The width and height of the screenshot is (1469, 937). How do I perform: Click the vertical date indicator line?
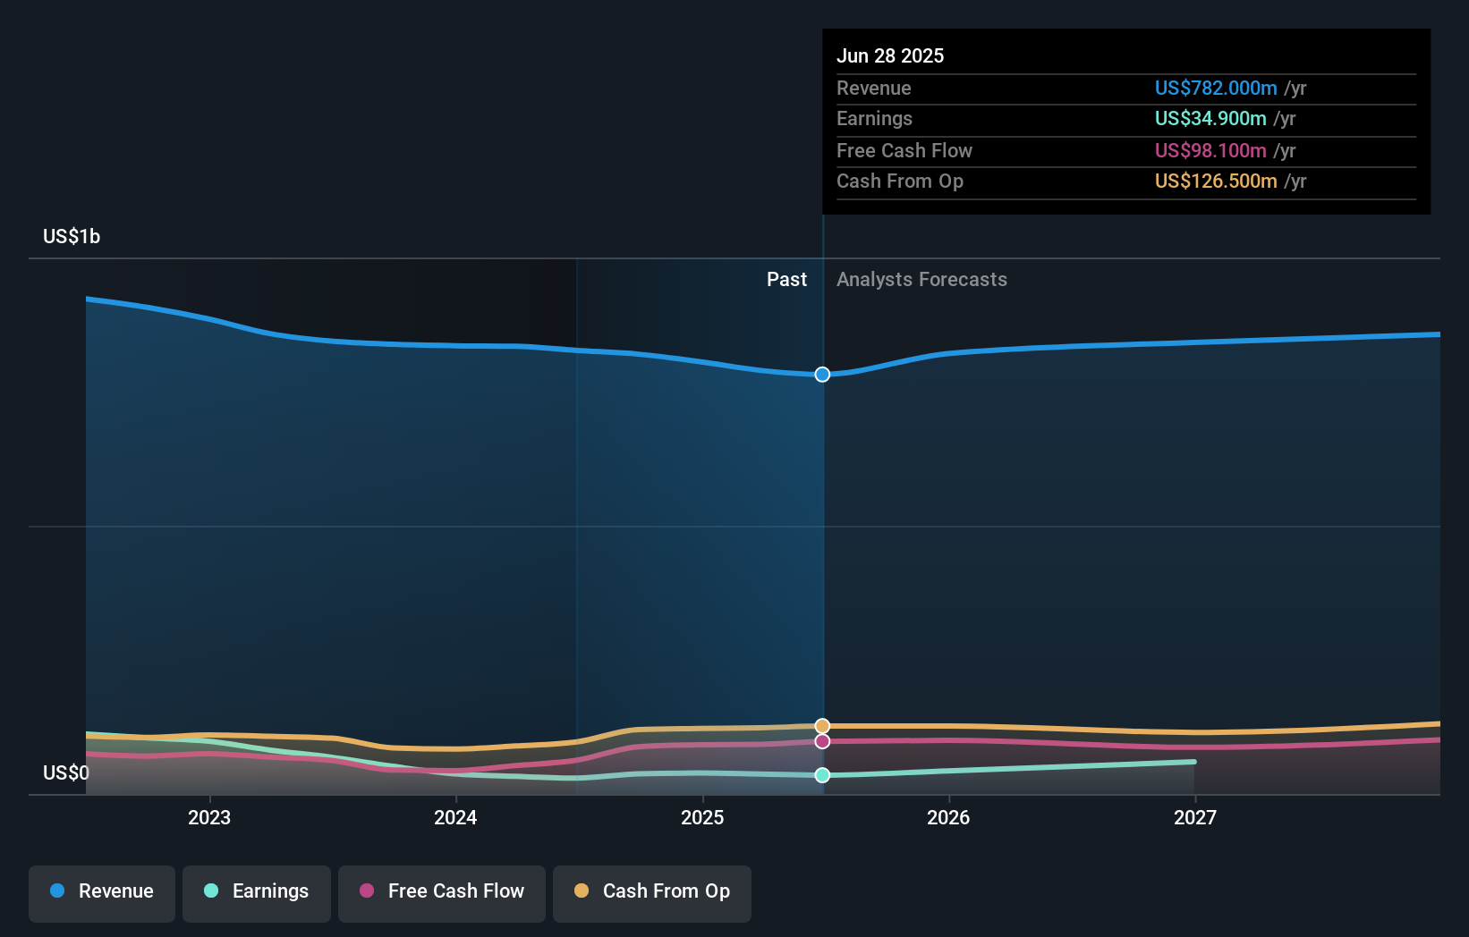(821, 536)
